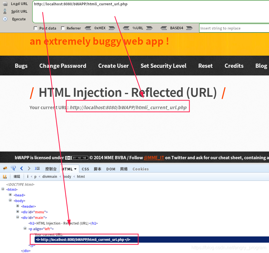Click the HTML Injection page heading
Viewport: 269px width, 253px height.
128,93
